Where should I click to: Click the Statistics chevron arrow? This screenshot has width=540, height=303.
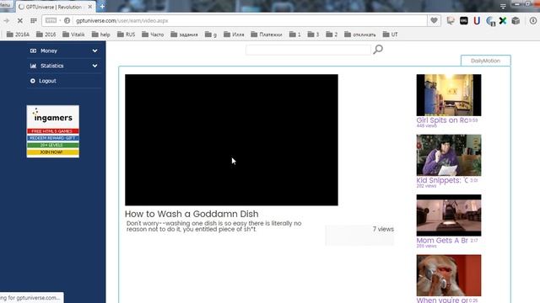[x=94, y=66]
